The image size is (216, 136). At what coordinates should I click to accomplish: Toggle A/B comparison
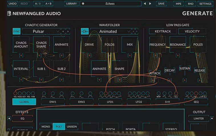[38, 4]
